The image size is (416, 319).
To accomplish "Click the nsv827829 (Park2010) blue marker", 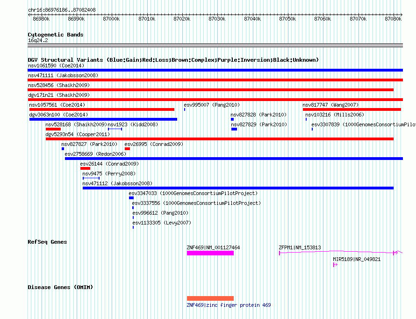I will click(x=234, y=129).
